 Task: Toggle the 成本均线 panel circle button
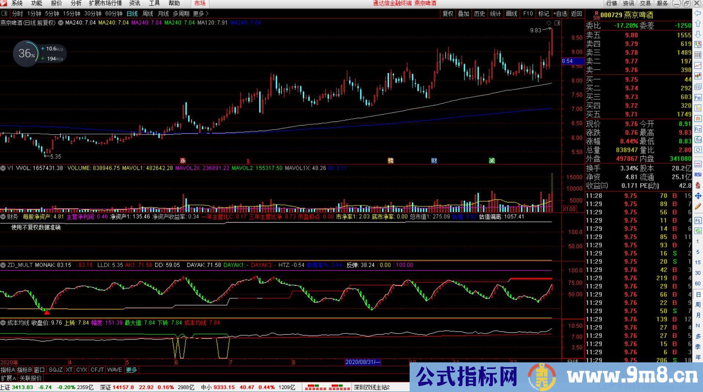coord(3,323)
